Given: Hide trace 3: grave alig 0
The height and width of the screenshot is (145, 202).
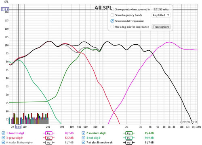Looking at the screenshot, I should [x=3, y=138].
